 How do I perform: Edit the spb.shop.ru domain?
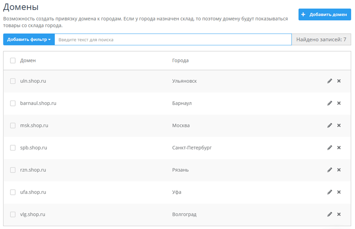[x=330, y=148]
